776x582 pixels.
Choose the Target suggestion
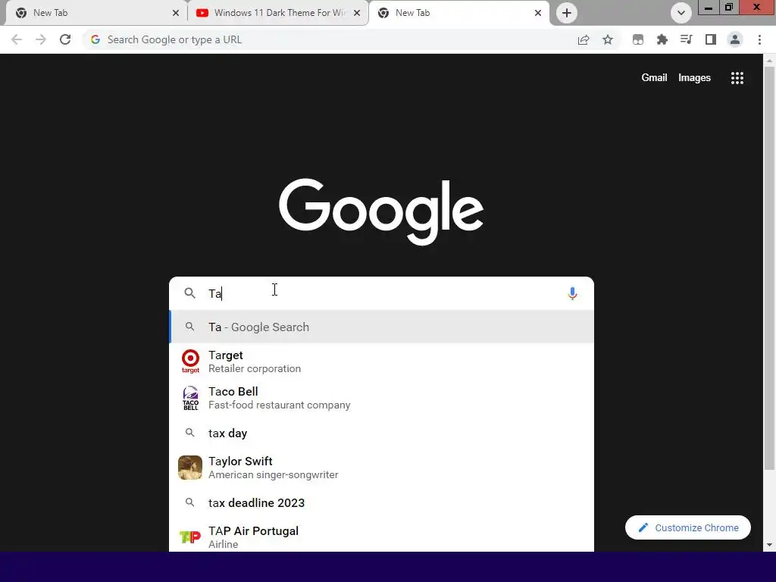click(382, 361)
